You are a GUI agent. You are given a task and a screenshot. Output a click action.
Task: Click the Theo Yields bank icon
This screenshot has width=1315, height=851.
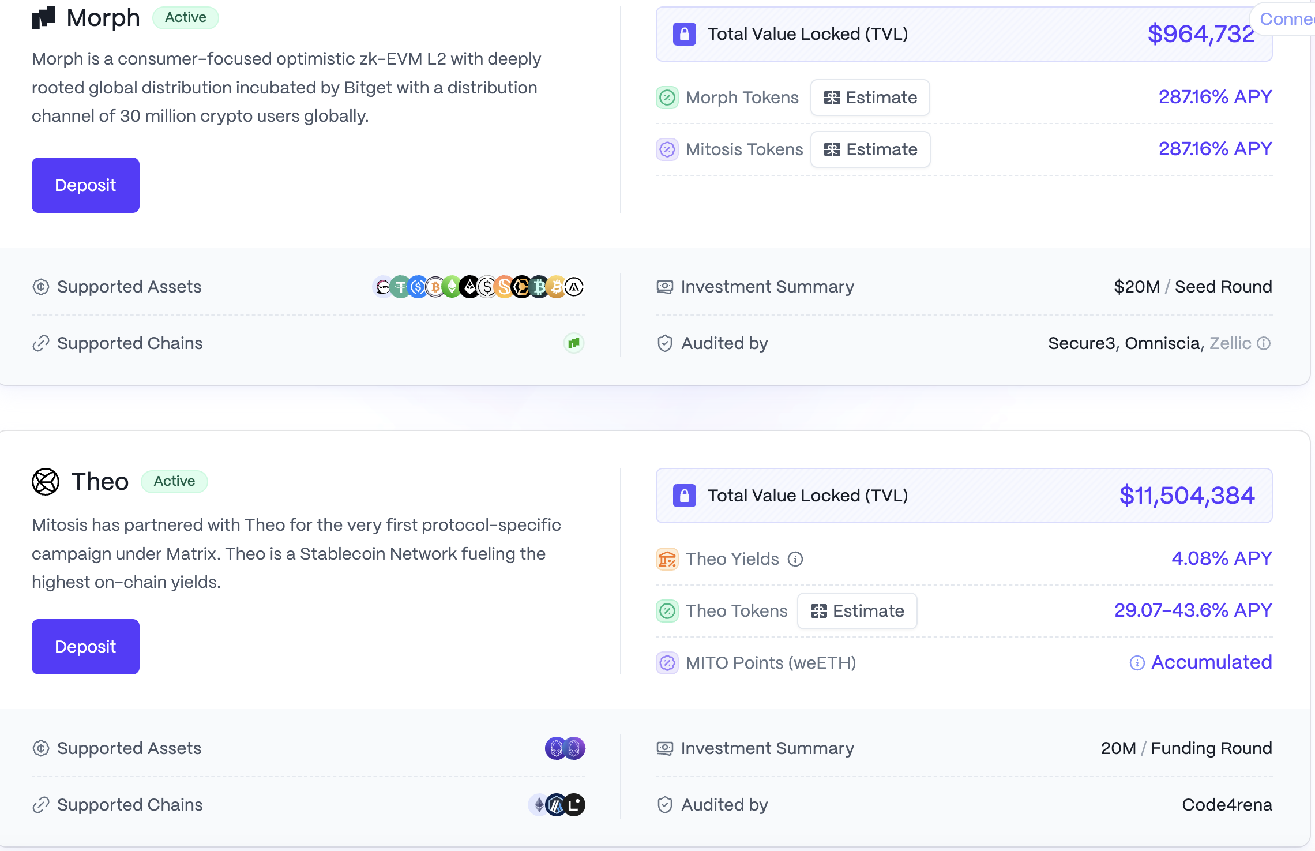(667, 559)
